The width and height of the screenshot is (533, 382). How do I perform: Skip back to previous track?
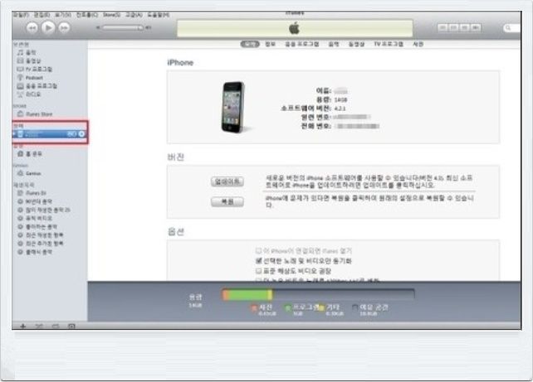point(32,28)
